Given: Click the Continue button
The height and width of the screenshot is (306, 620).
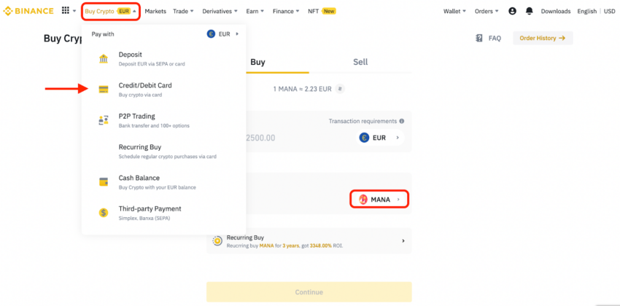Looking at the screenshot, I should [309, 292].
